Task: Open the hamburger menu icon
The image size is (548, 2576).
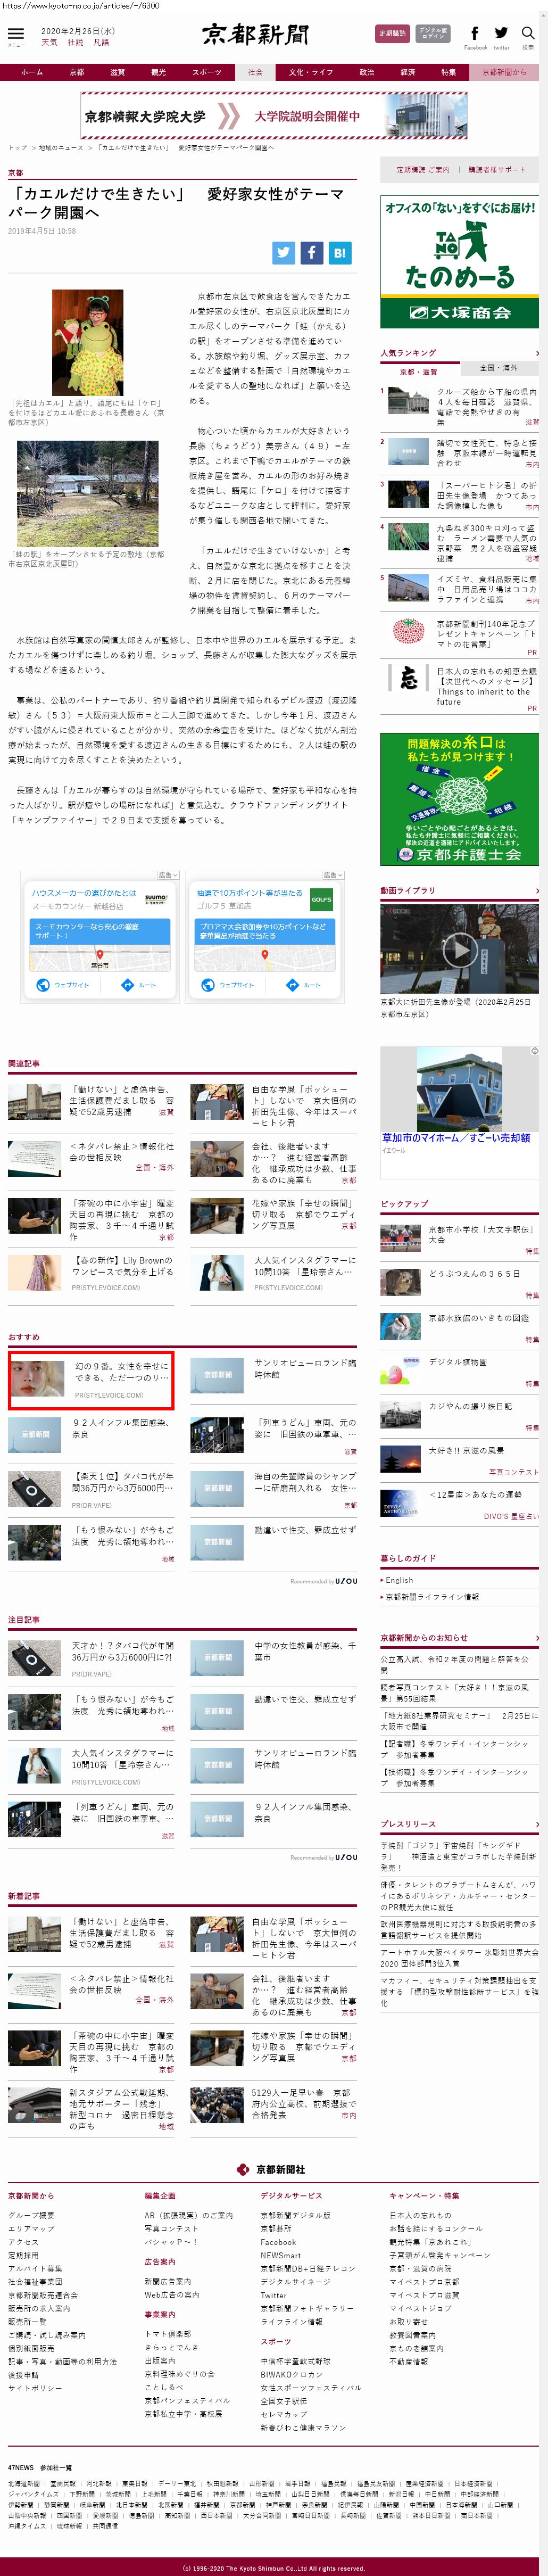Action: 15,33
